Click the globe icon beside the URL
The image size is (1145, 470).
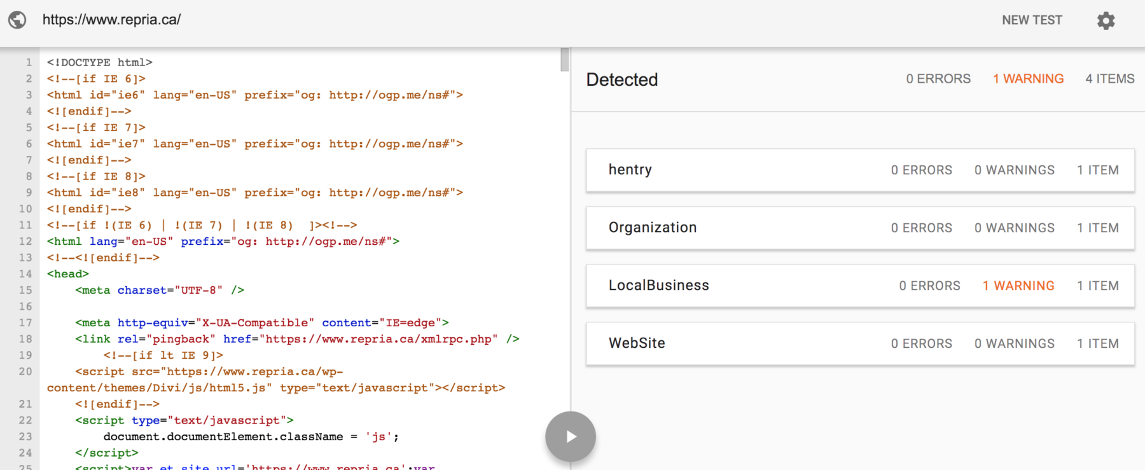(17, 20)
